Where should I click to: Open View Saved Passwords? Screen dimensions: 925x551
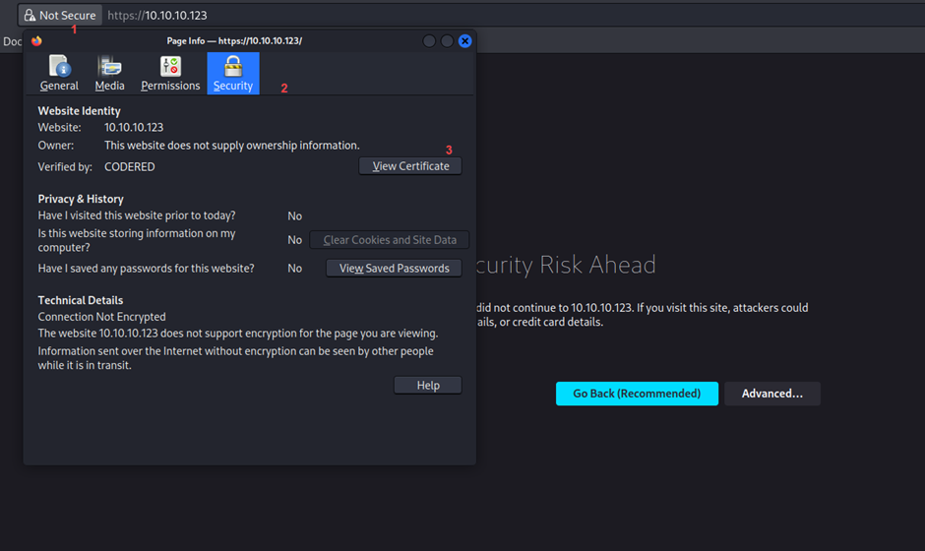point(394,269)
